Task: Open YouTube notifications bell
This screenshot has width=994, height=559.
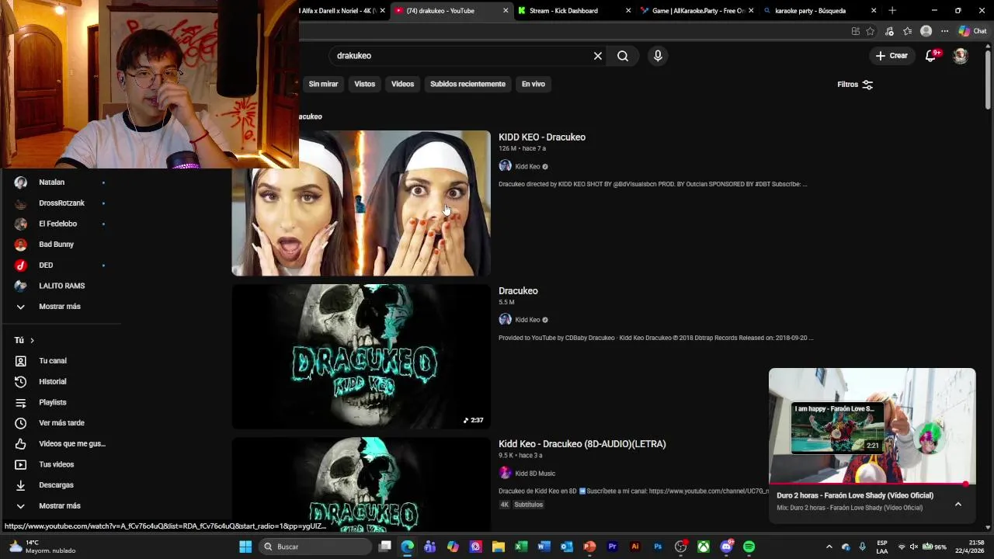Action: 931,56
